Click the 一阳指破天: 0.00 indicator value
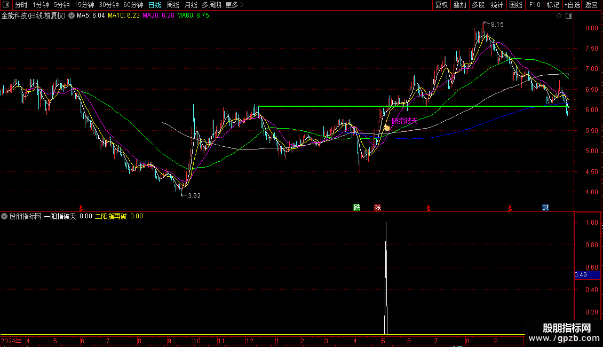 (68, 217)
